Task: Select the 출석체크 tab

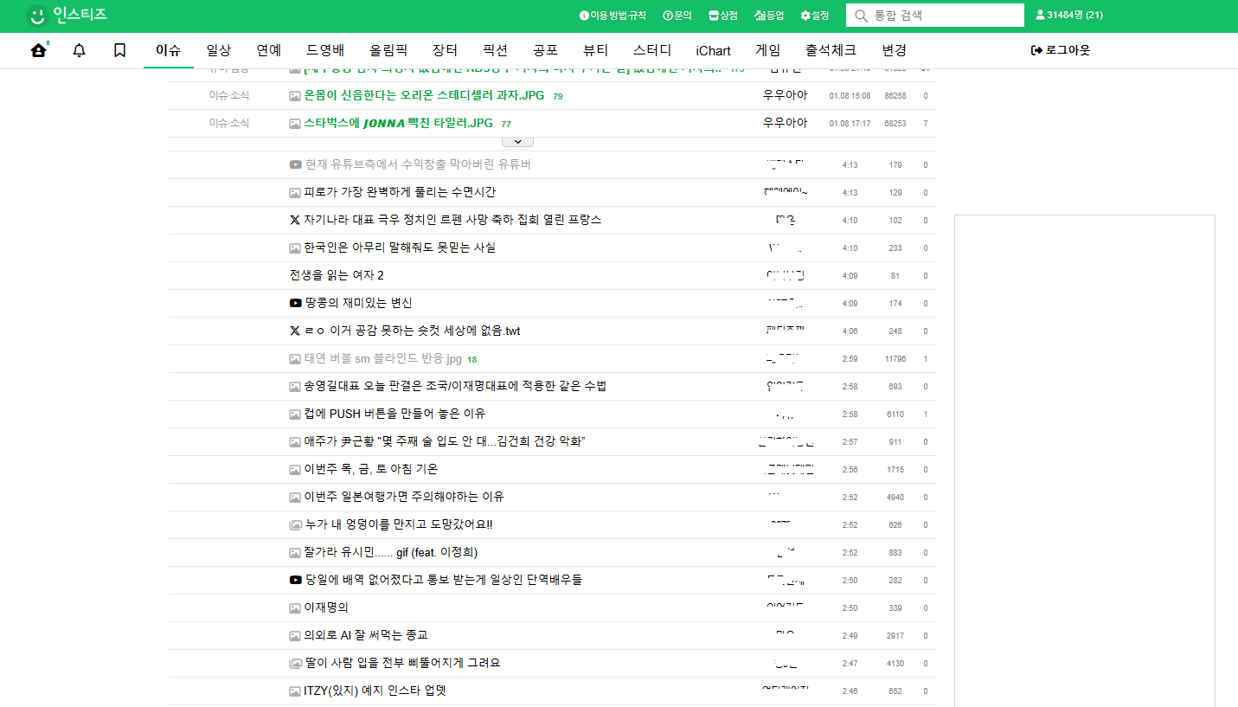Action: click(x=831, y=50)
